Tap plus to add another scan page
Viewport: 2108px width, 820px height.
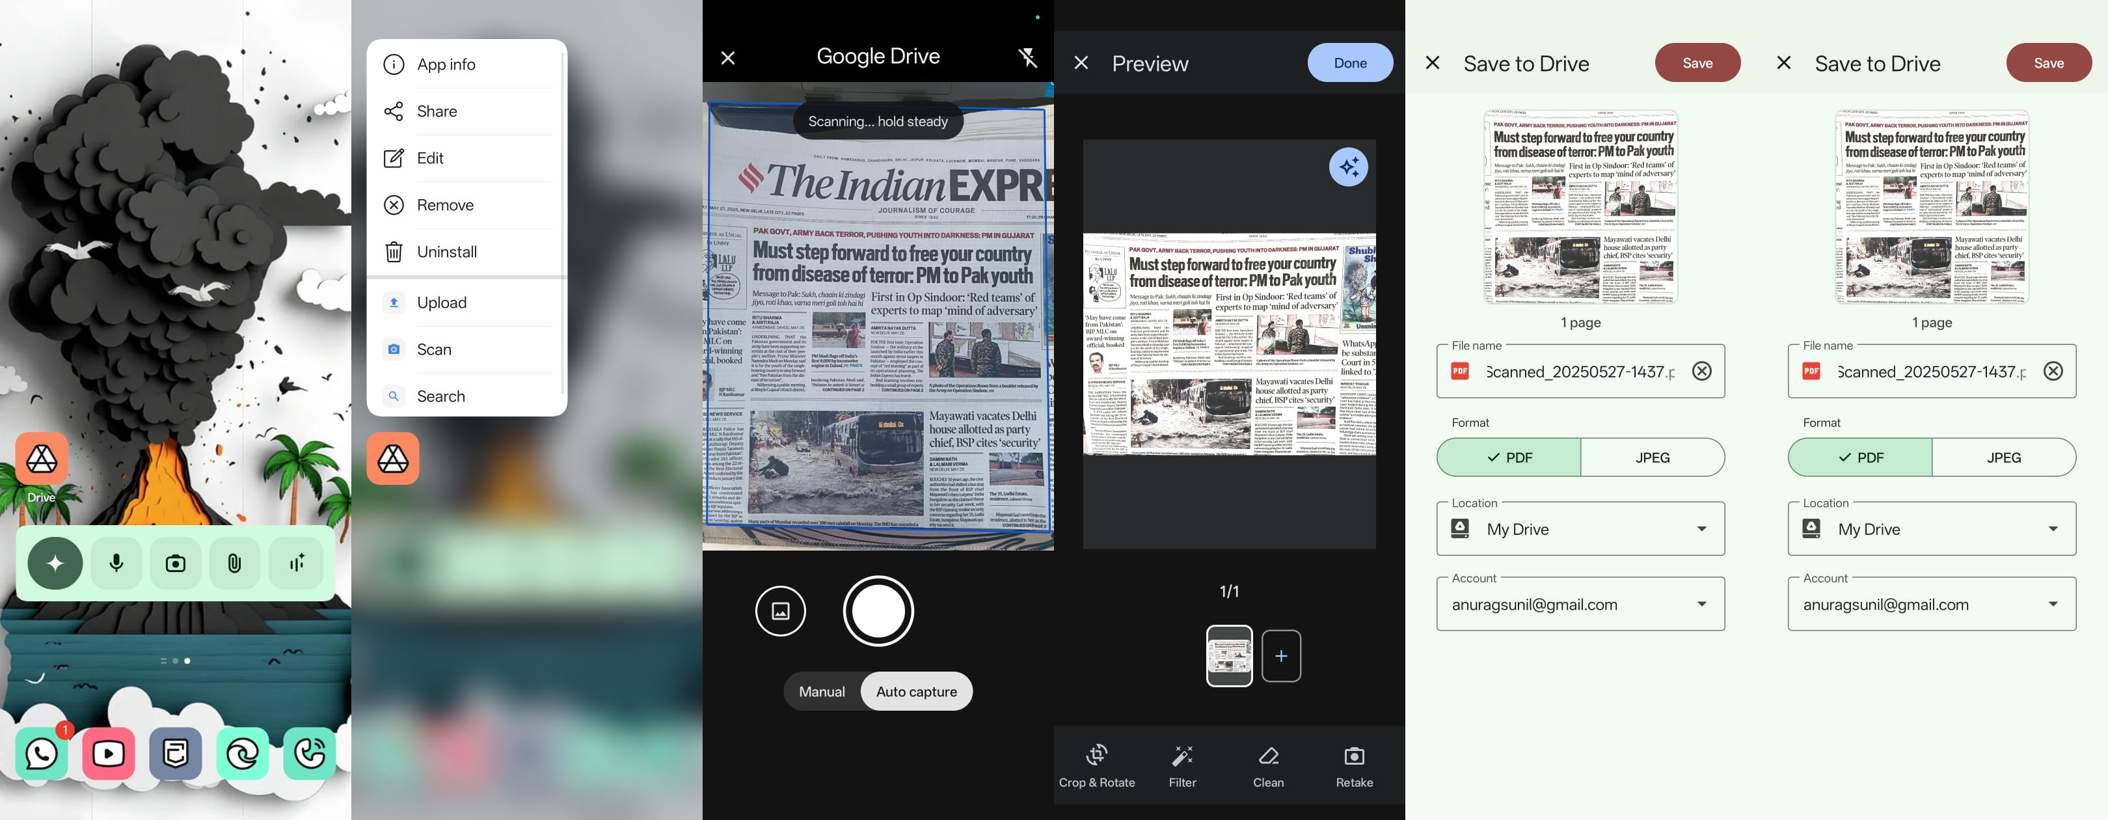1280,655
